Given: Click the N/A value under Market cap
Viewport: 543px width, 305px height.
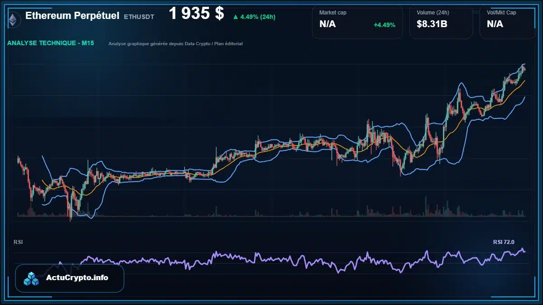Looking at the screenshot, I should [327, 24].
